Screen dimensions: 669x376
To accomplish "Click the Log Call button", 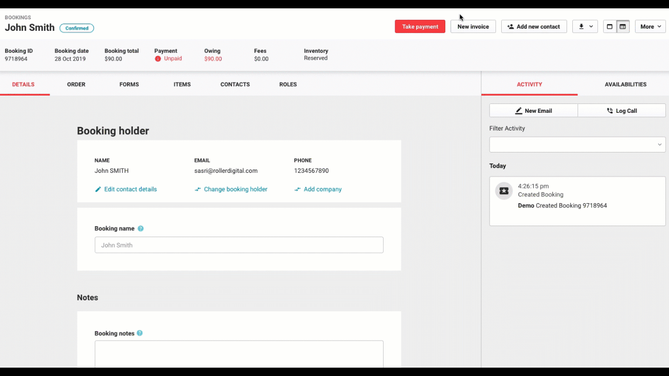I will pos(621,111).
